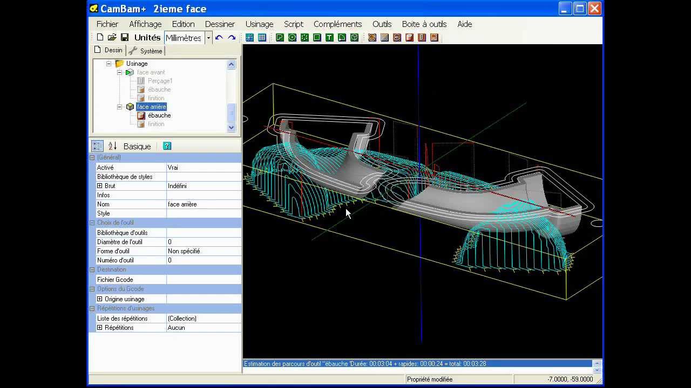The height and width of the screenshot is (388, 691).
Task: Open the Fichier menu
Action: click(107, 24)
